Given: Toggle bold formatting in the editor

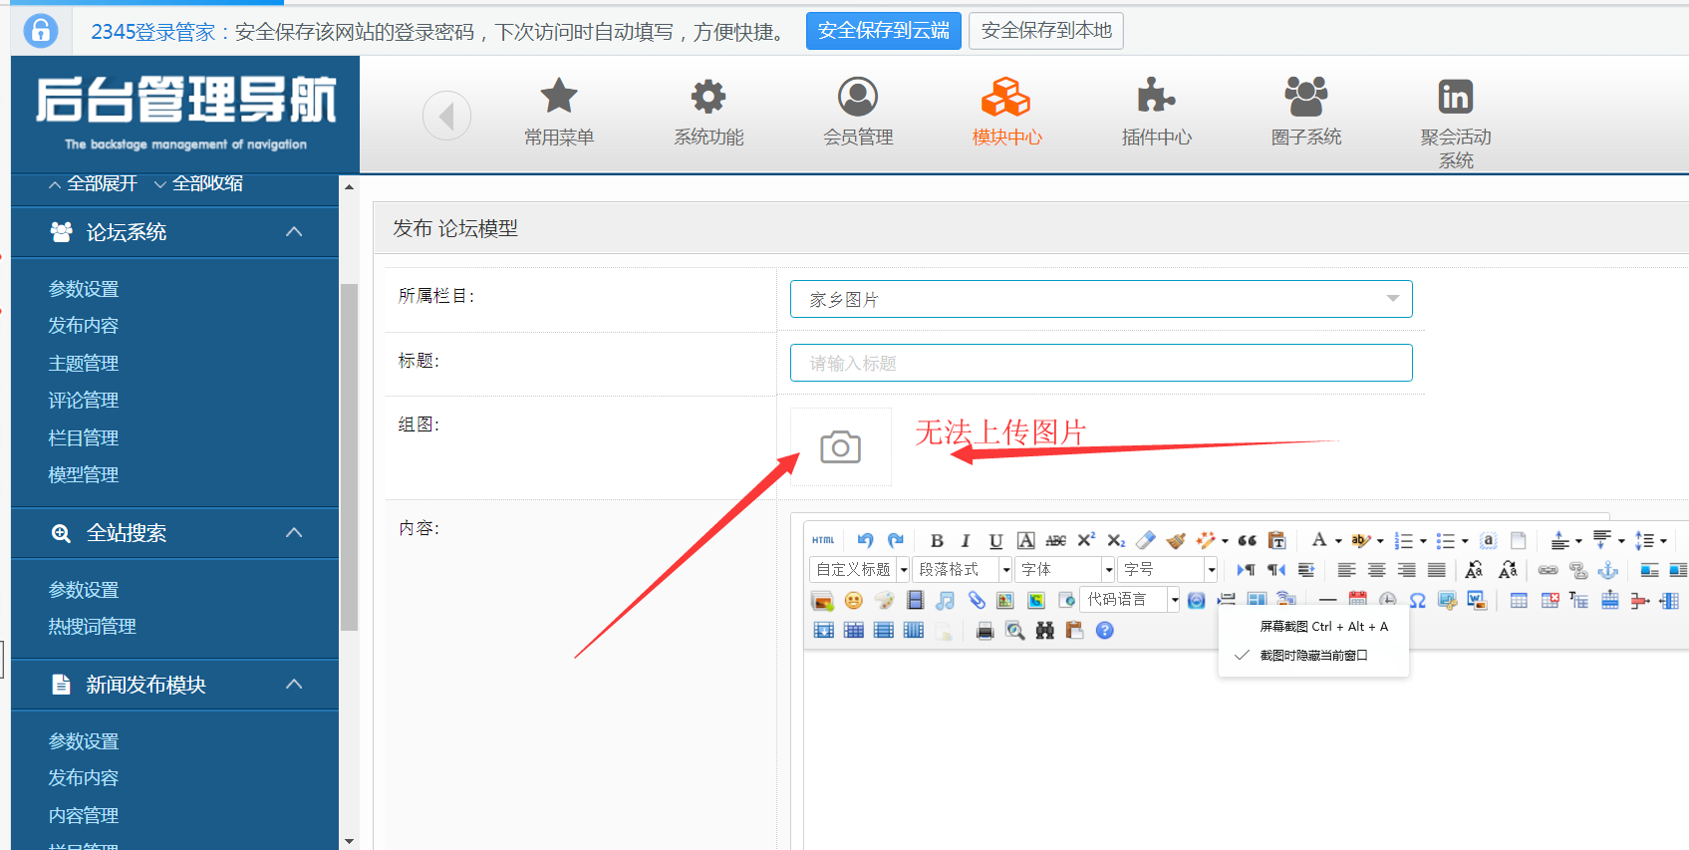Looking at the screenshot, I should tap(936, 541).
